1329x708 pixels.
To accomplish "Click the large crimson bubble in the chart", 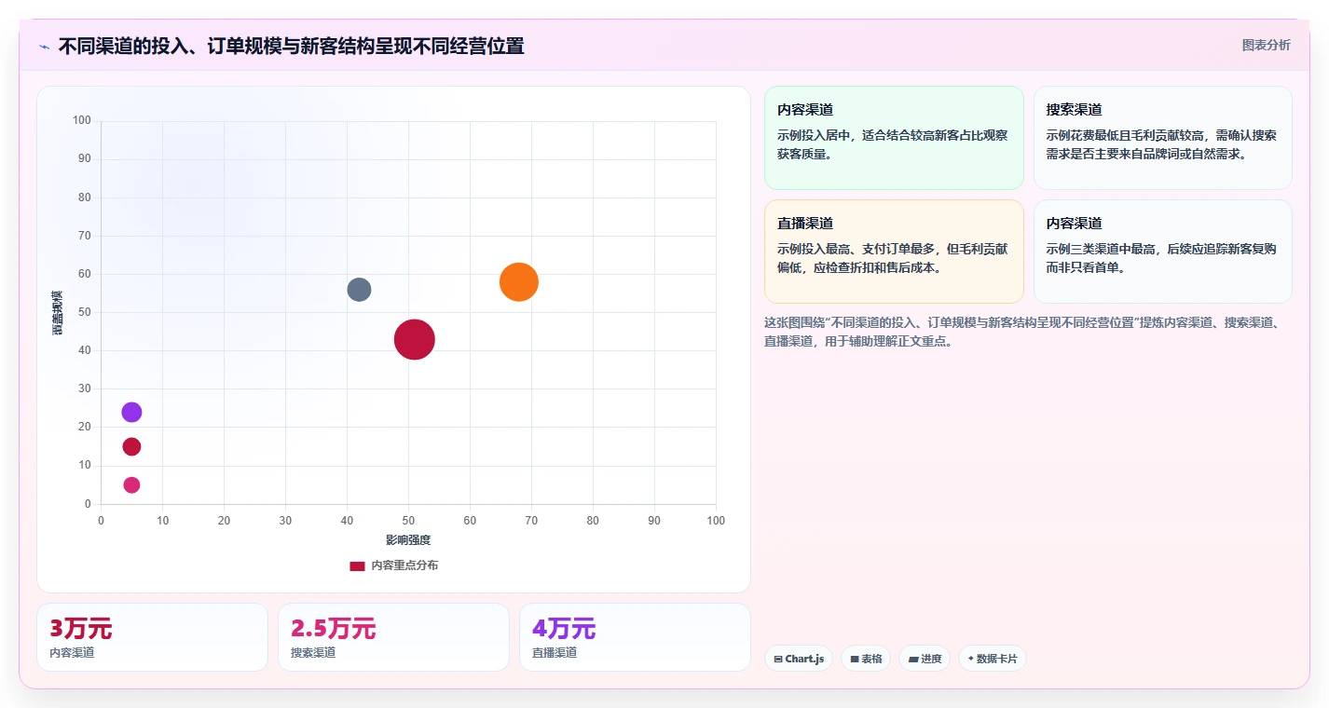I will click(x=415, y=339).
